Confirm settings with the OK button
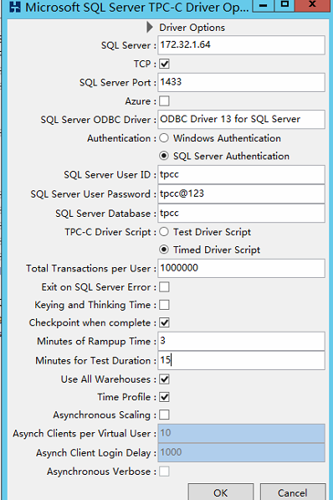 coord(221,492)
